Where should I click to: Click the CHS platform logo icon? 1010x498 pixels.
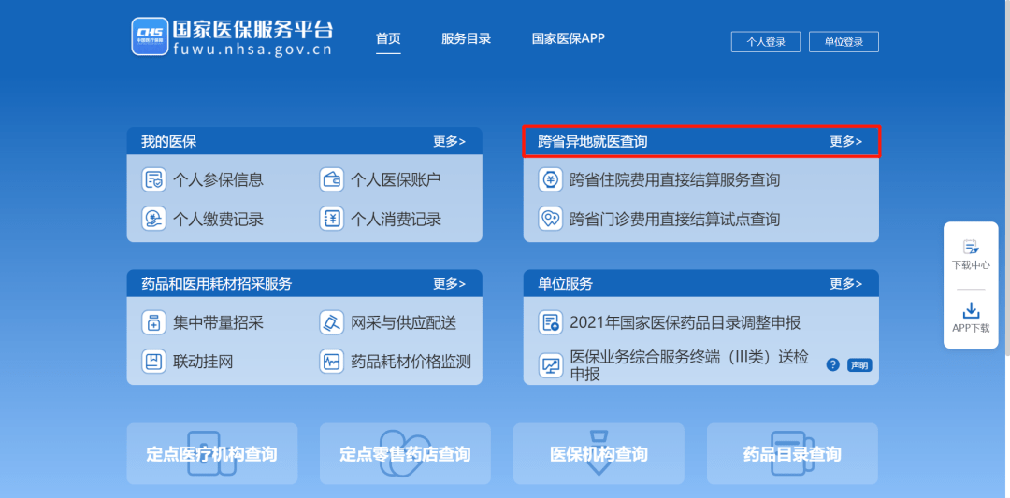tap(150, 36)
